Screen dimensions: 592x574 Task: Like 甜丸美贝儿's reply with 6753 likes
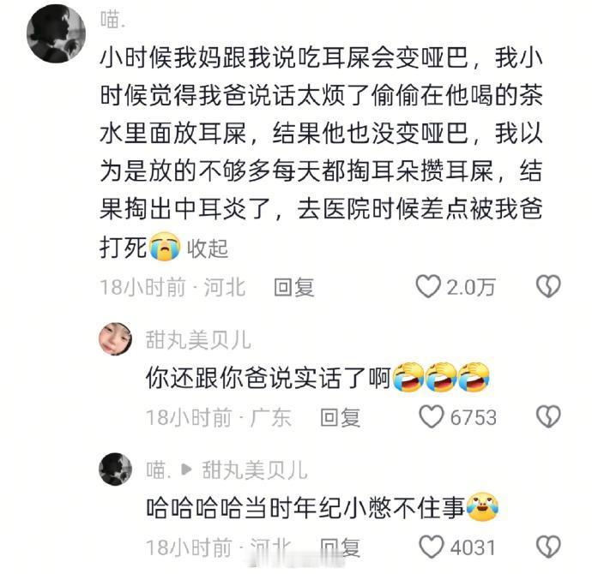431,417
